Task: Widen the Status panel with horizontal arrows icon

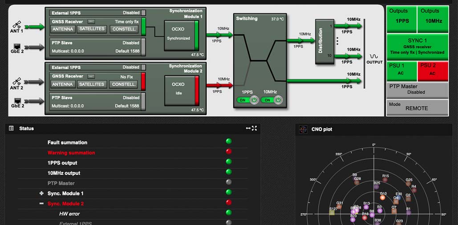Action: pyautogui.click(x=248, y=128)
